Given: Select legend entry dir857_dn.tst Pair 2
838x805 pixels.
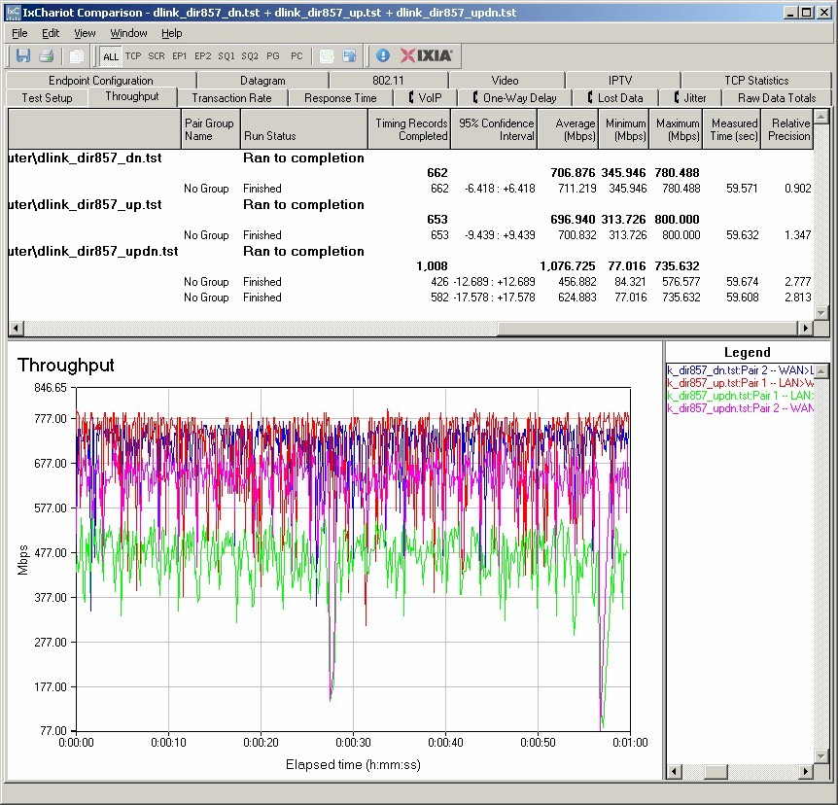Looking at the screenshot, I should (740, 369).
